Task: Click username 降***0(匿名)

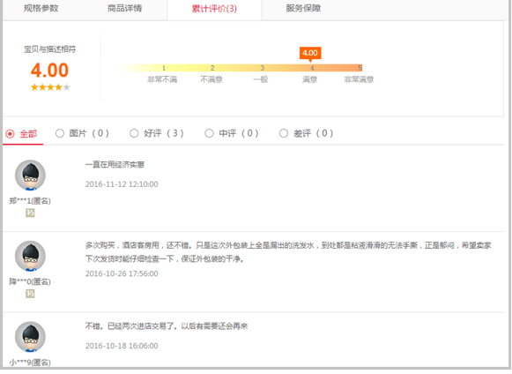Action: tap(30, 281)
